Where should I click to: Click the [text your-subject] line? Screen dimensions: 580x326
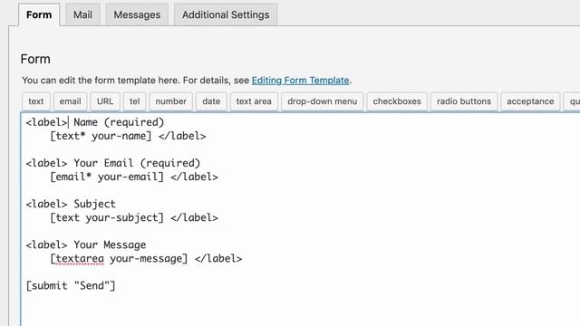134,217
